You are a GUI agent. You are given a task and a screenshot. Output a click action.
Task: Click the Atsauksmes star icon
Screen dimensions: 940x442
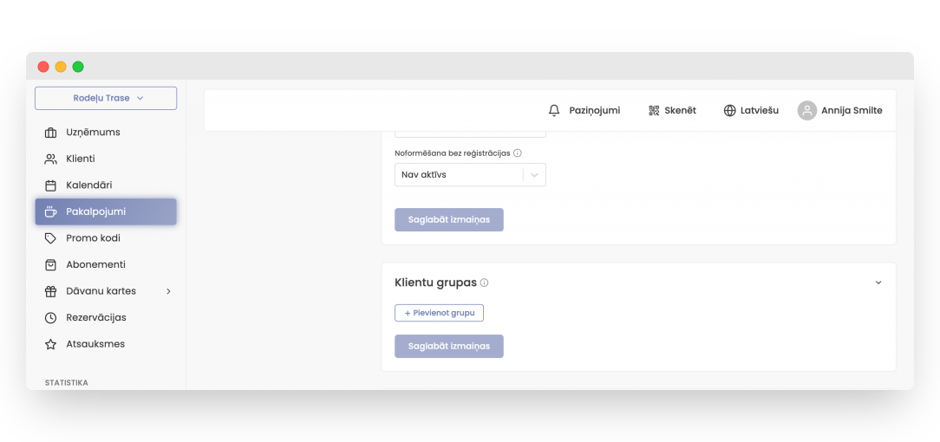[51, 344]
